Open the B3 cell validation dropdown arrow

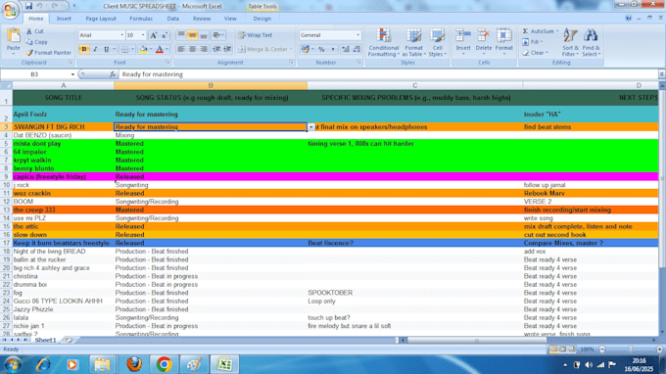[311, 127]
